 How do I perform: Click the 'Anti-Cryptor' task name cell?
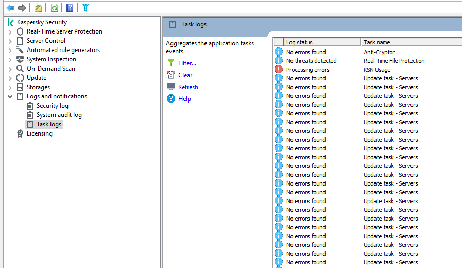(379, 52)
